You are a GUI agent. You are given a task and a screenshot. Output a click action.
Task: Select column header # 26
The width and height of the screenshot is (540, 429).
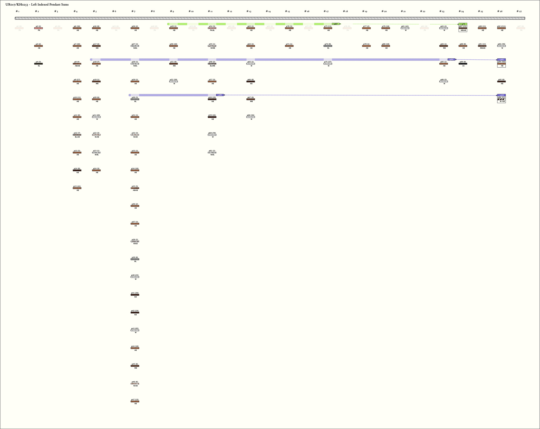pyautogui.click(x=500, y=11)
